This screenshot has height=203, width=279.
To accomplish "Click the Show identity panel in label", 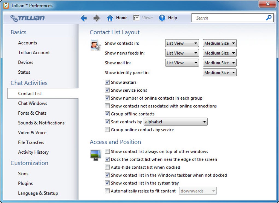I will tap(127, 73).
